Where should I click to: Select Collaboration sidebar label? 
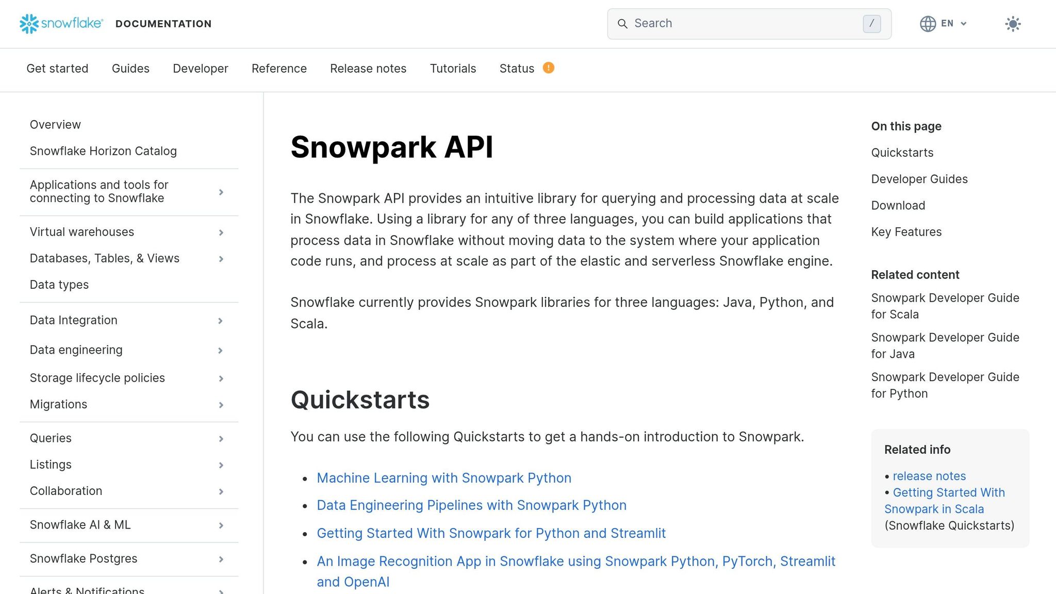tap(66, 491)
